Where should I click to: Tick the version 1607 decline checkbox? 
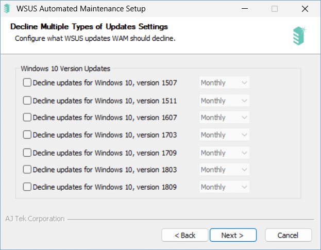27,118
